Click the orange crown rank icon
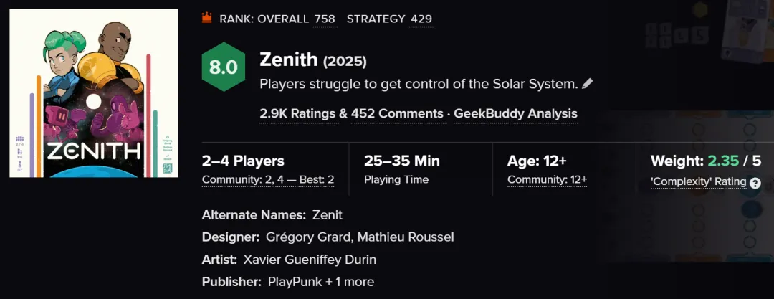Screen dimensions: 774x299 (207, 19)
